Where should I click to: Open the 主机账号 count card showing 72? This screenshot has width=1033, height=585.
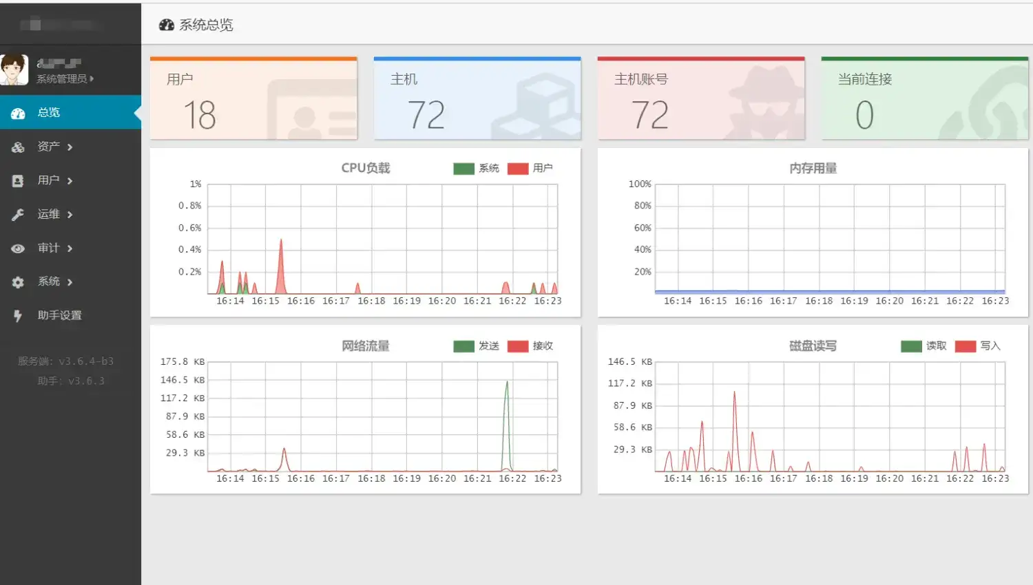(x=701, y=98)
